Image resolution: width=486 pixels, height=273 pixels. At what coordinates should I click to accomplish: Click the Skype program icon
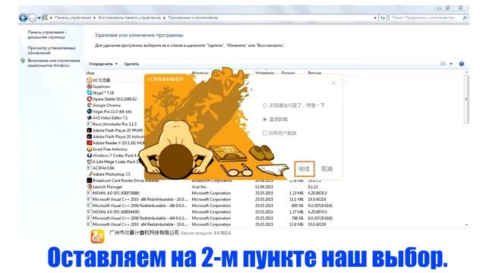click(90, 93)
